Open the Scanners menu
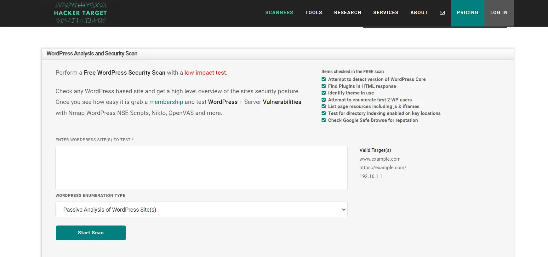The height and width of the screenshot is (257, 548). [x=279, y=13]
